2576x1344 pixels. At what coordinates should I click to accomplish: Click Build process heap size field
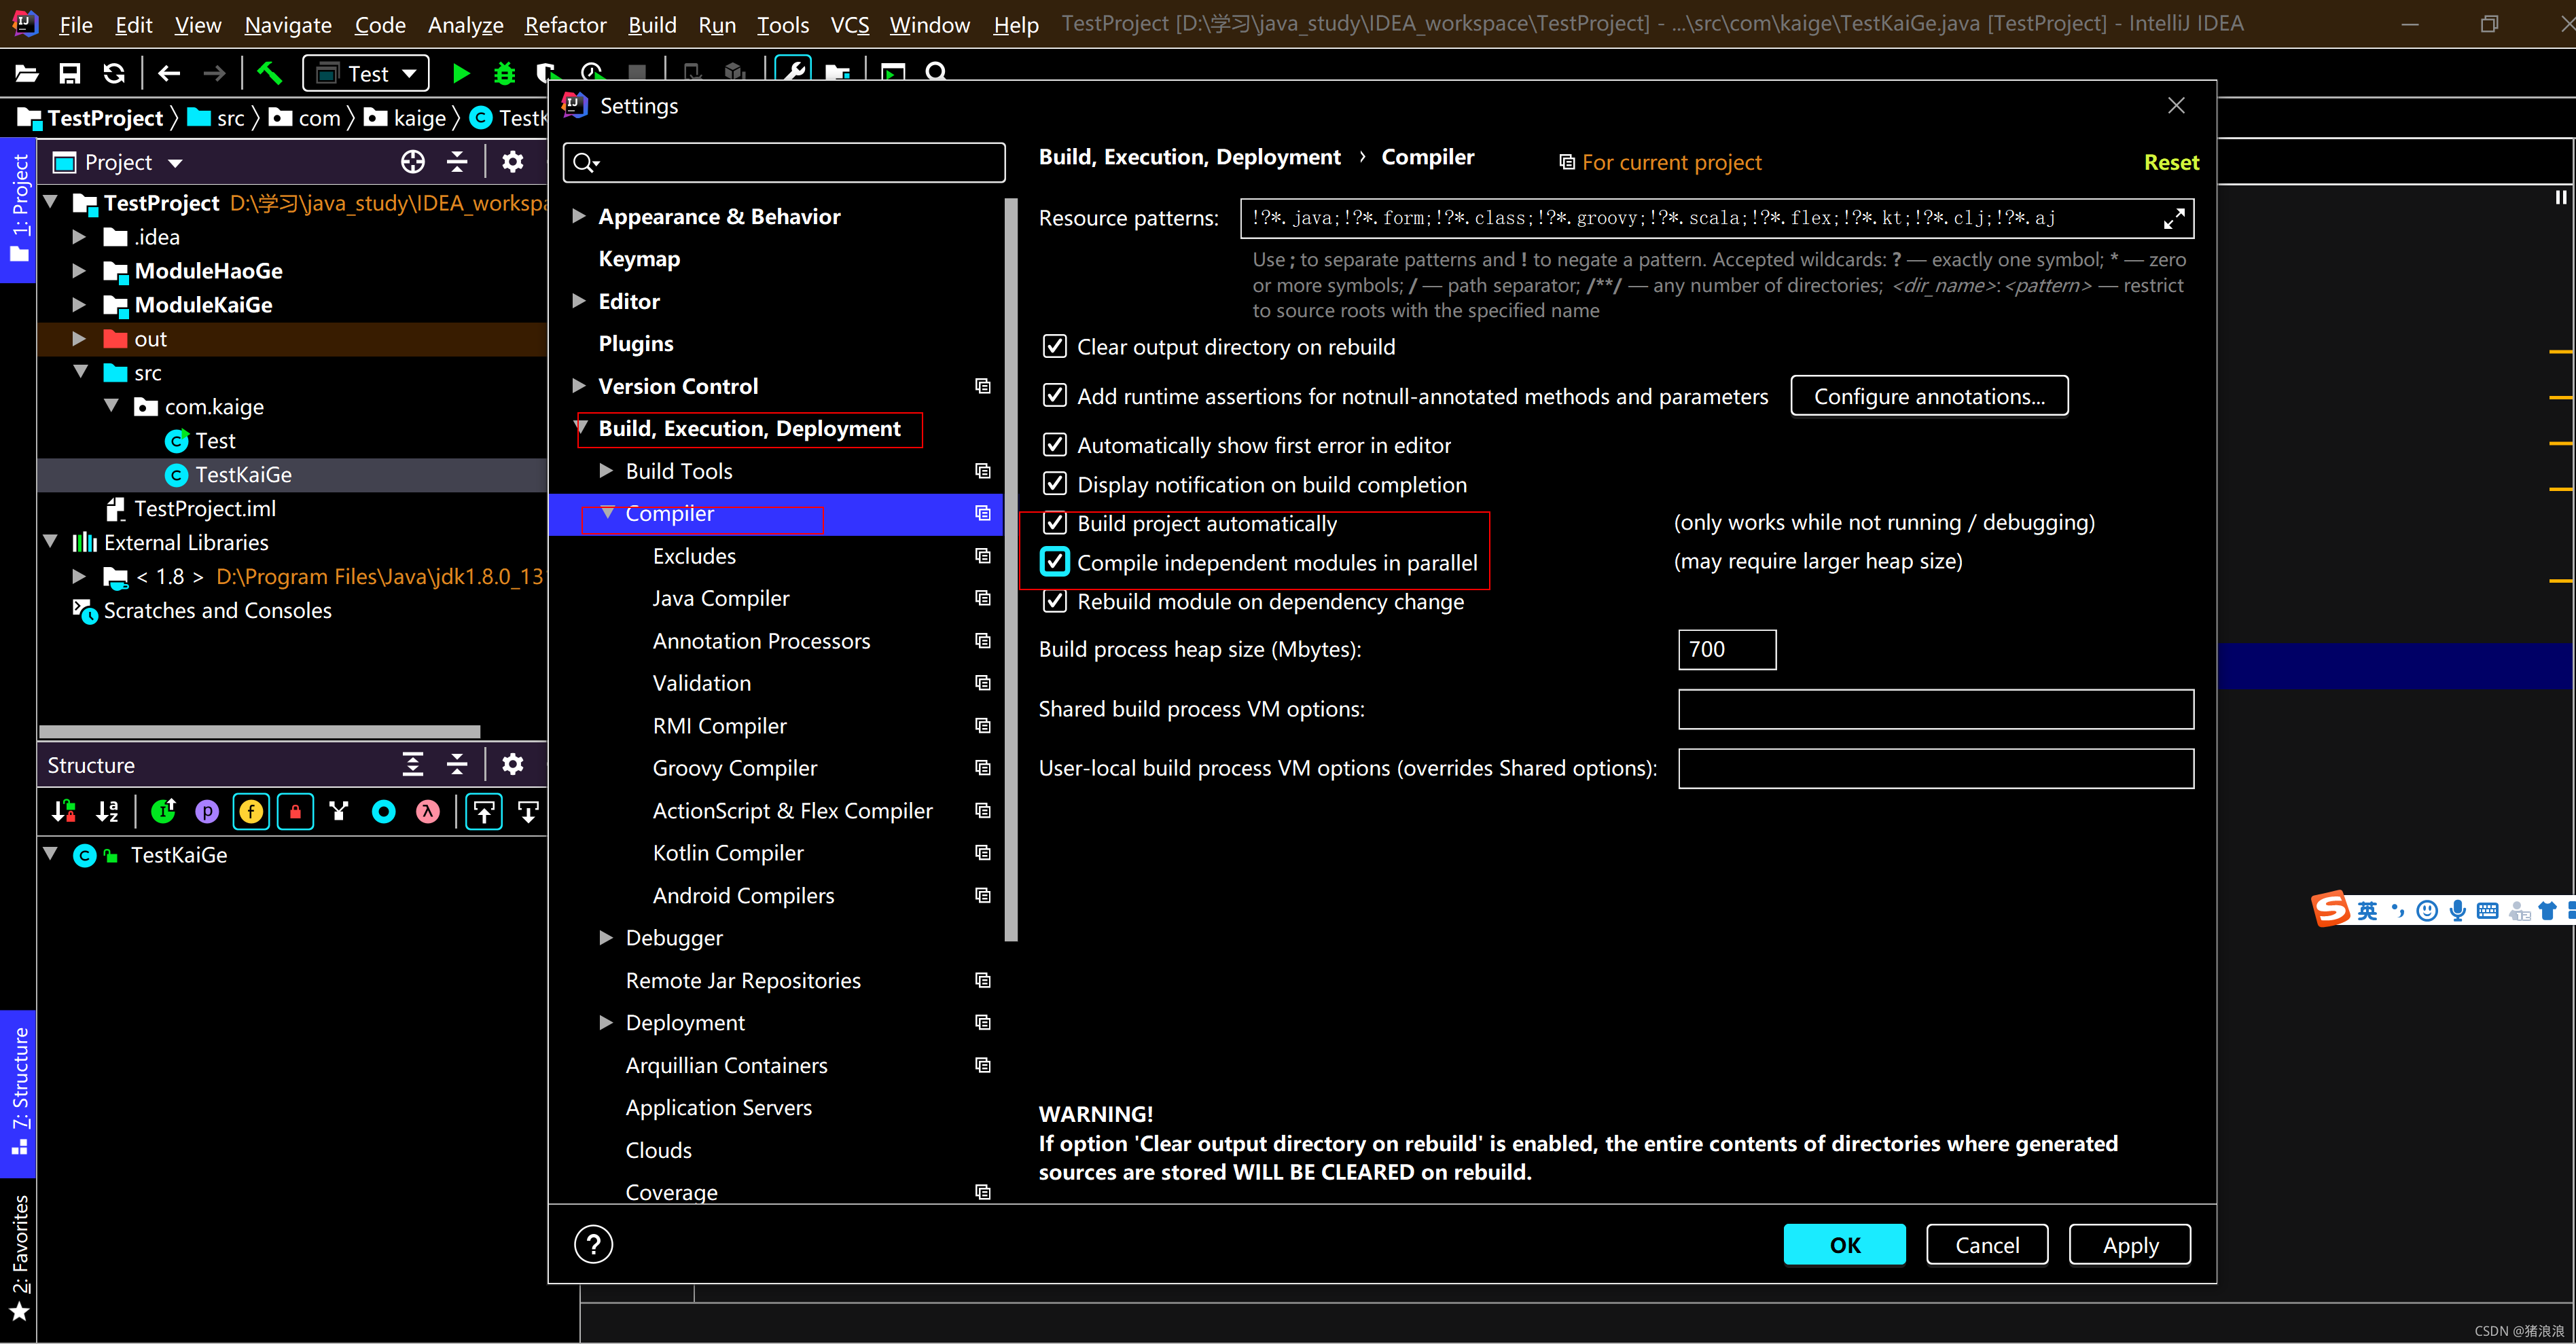click(1727, 650)
